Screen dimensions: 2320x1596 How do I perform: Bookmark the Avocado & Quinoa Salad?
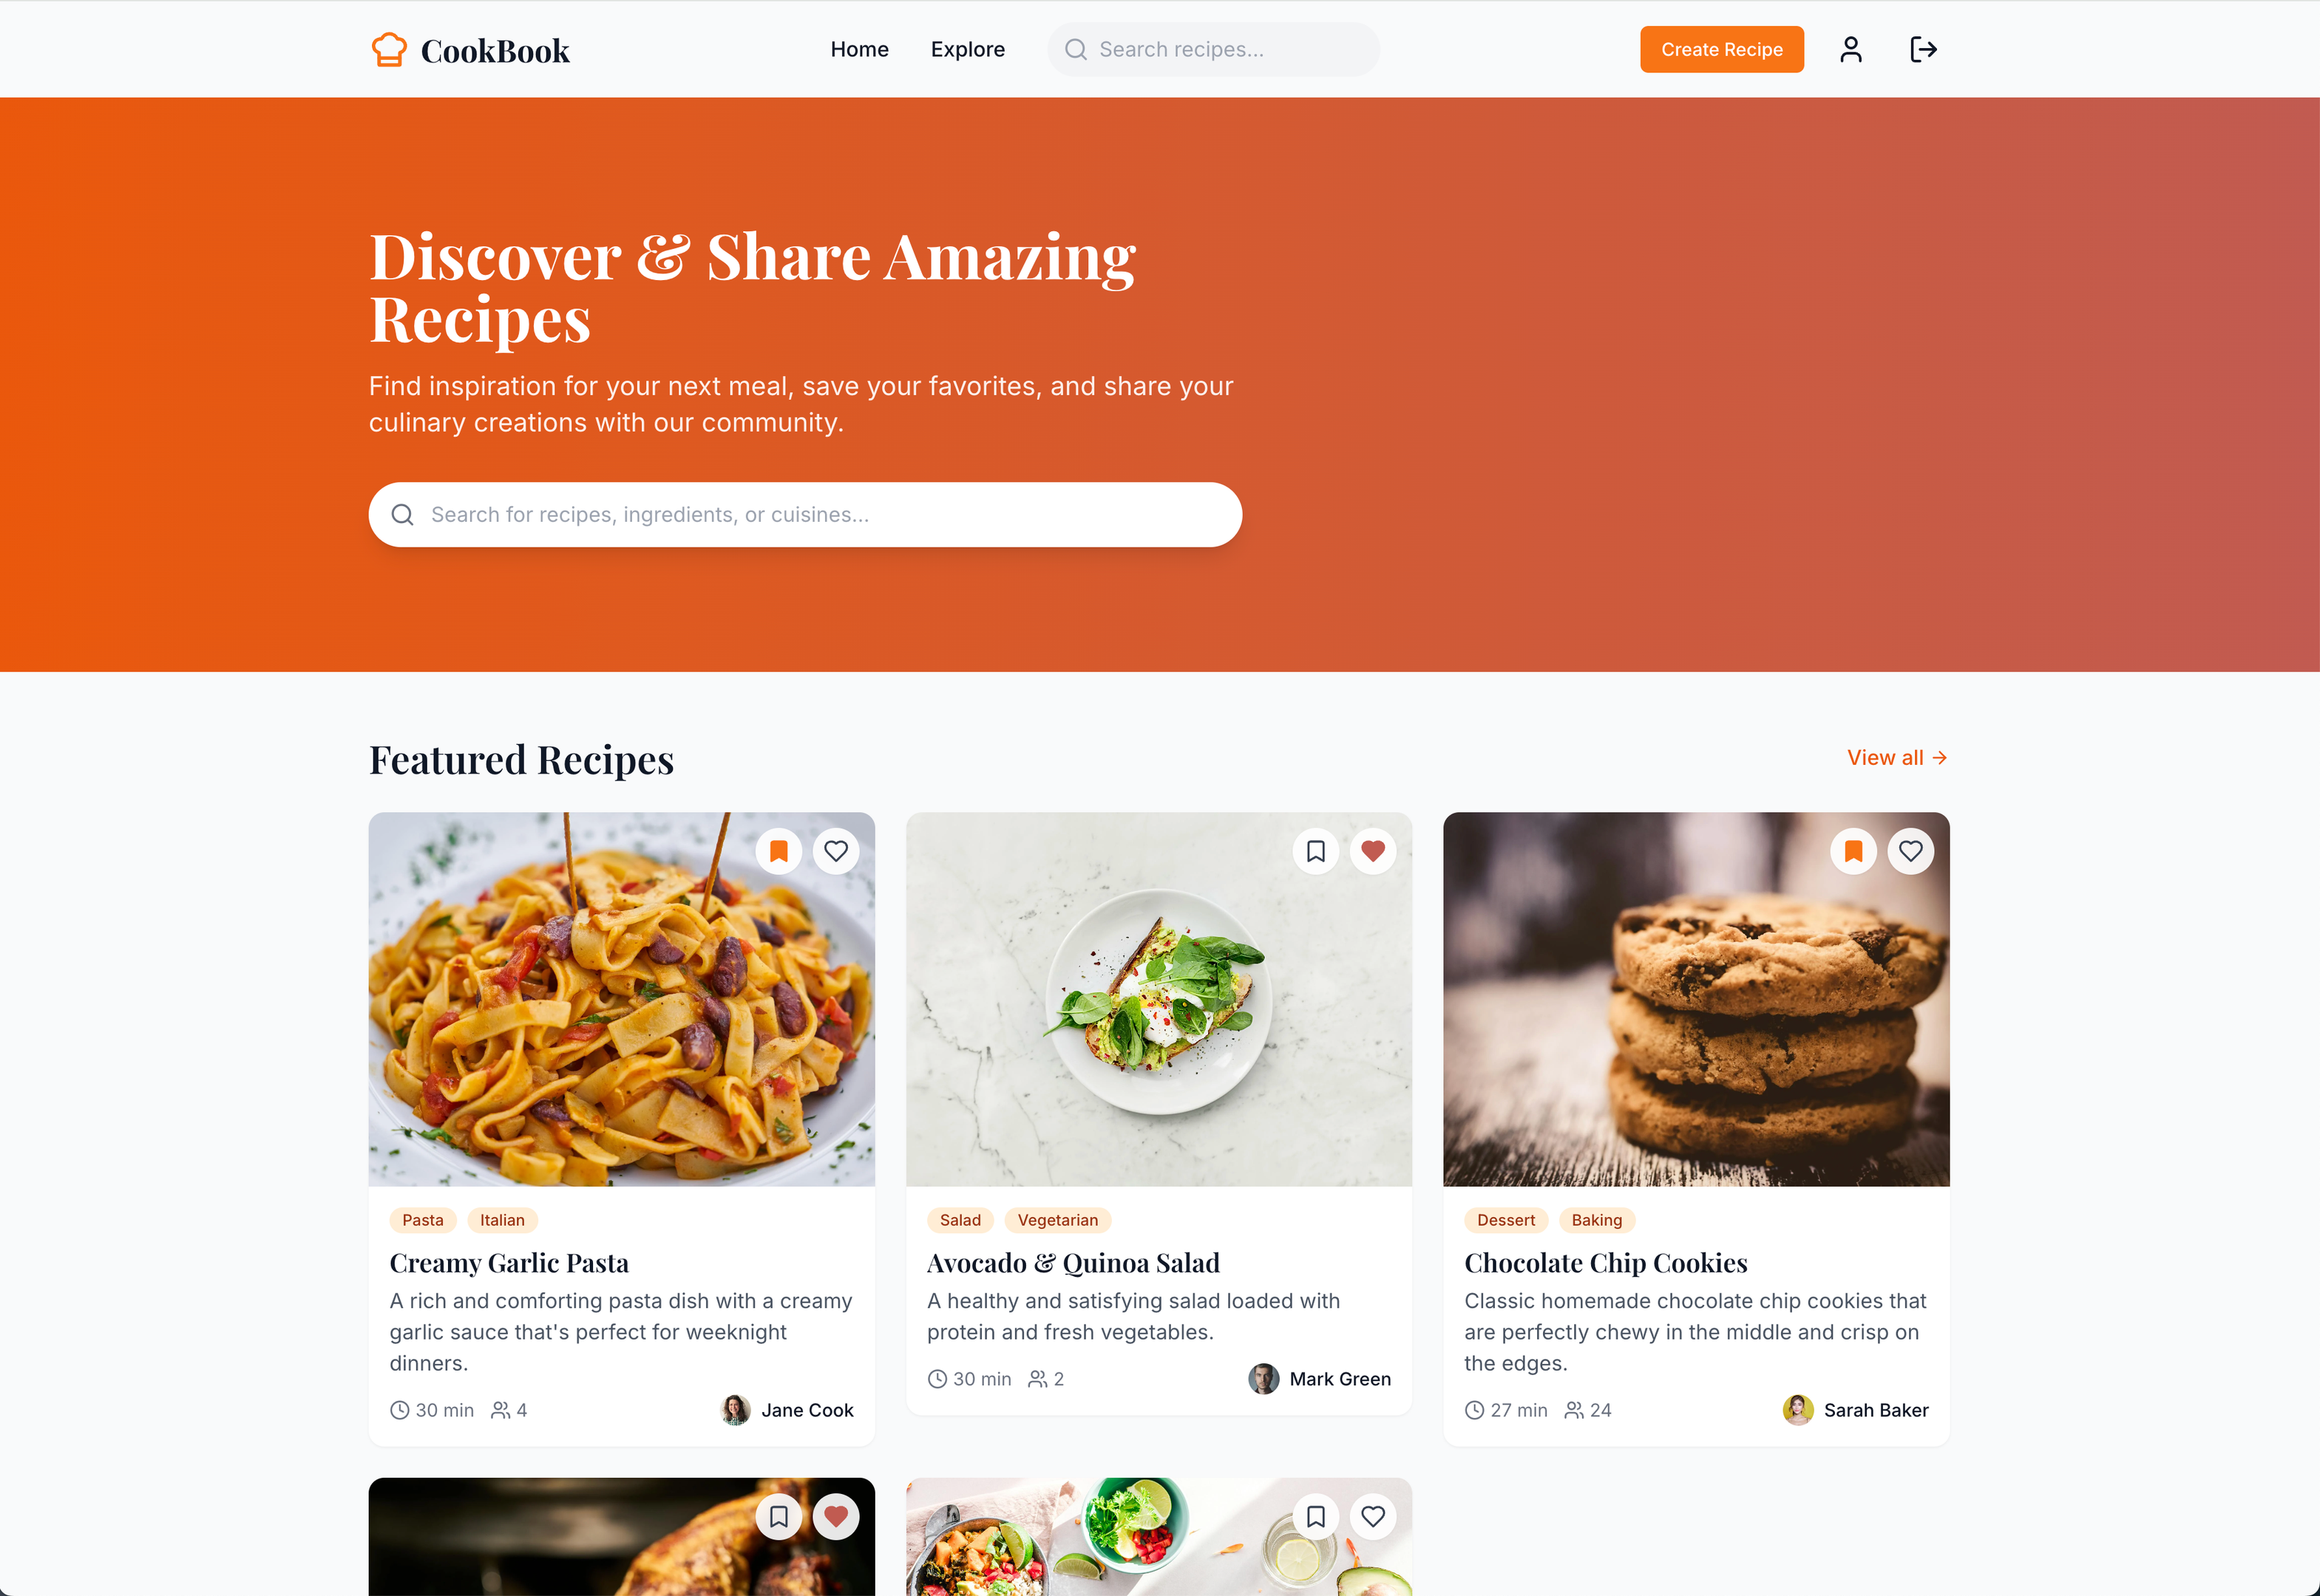point(1315,851)
